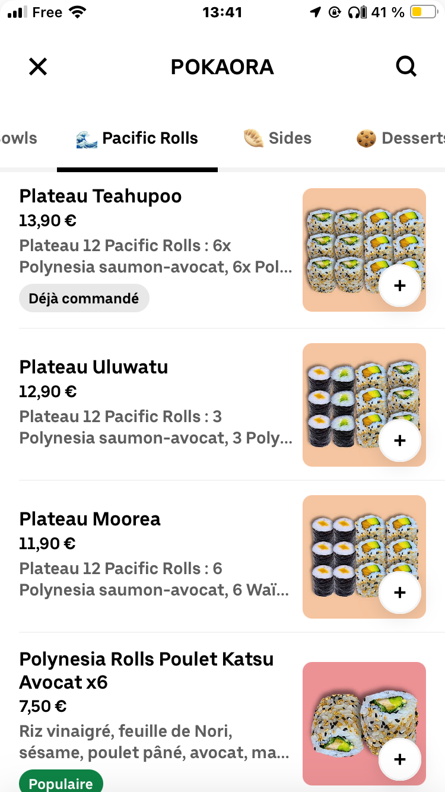The width and height of the screenshot is (445, 792).
Task: Open the Plateau Uluwatu item title
Action: [x=94, y=367]
